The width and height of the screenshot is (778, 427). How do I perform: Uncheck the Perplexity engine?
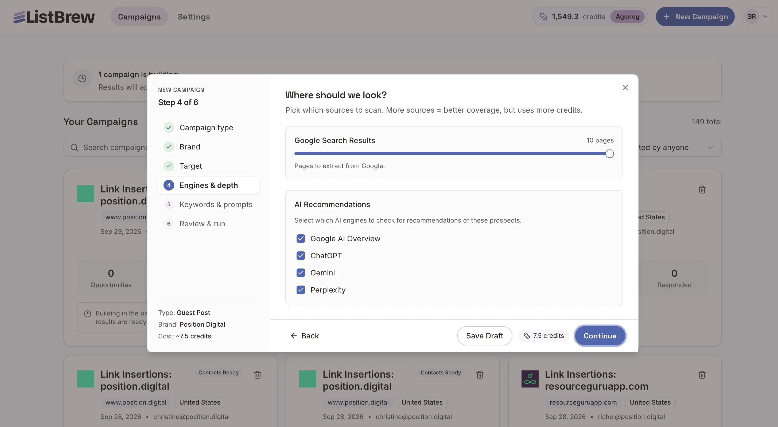(301, 290)
